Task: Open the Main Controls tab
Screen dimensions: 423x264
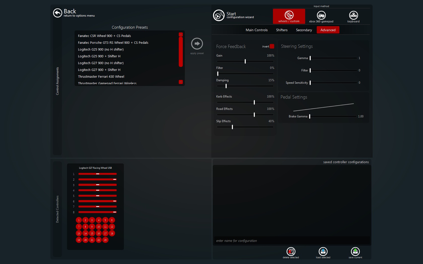Action: [x=257, y=30]
